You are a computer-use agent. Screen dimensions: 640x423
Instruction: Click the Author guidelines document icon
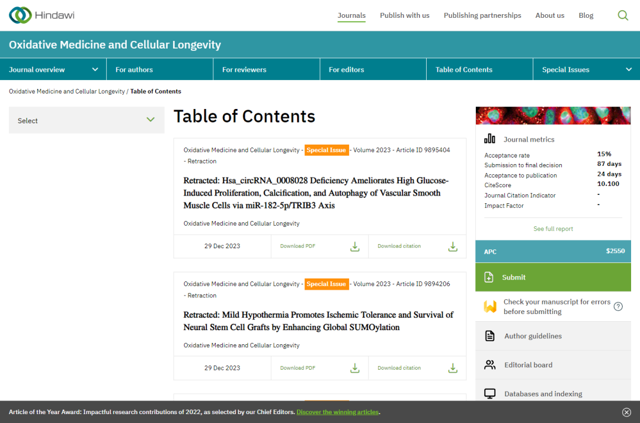click(489, 336)
